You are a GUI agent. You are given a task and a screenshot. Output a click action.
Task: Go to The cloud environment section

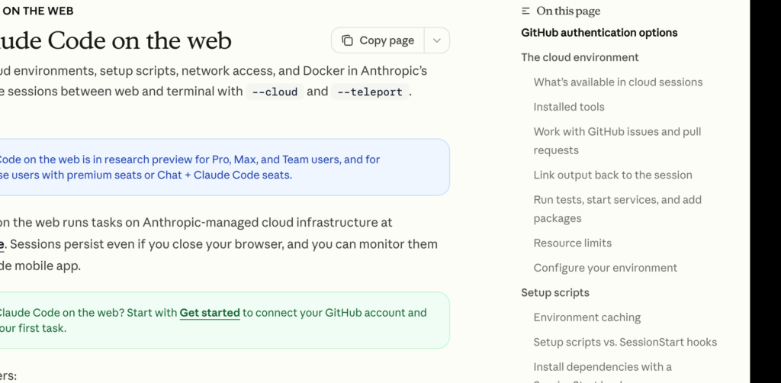580,57
